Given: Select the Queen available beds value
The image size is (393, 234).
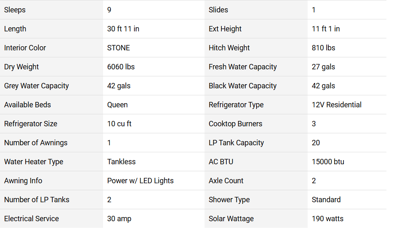Looking at the screenshot, I should [117, 105].
